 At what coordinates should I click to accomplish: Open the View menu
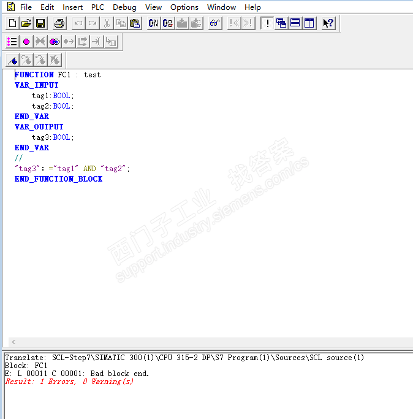click(x=154, y=7)
